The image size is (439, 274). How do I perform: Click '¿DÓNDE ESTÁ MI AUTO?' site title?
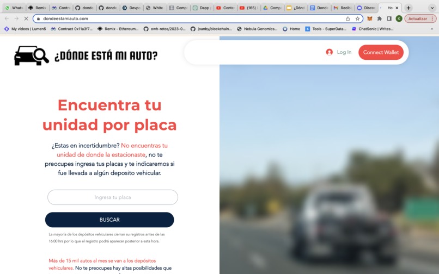point(106,55)
